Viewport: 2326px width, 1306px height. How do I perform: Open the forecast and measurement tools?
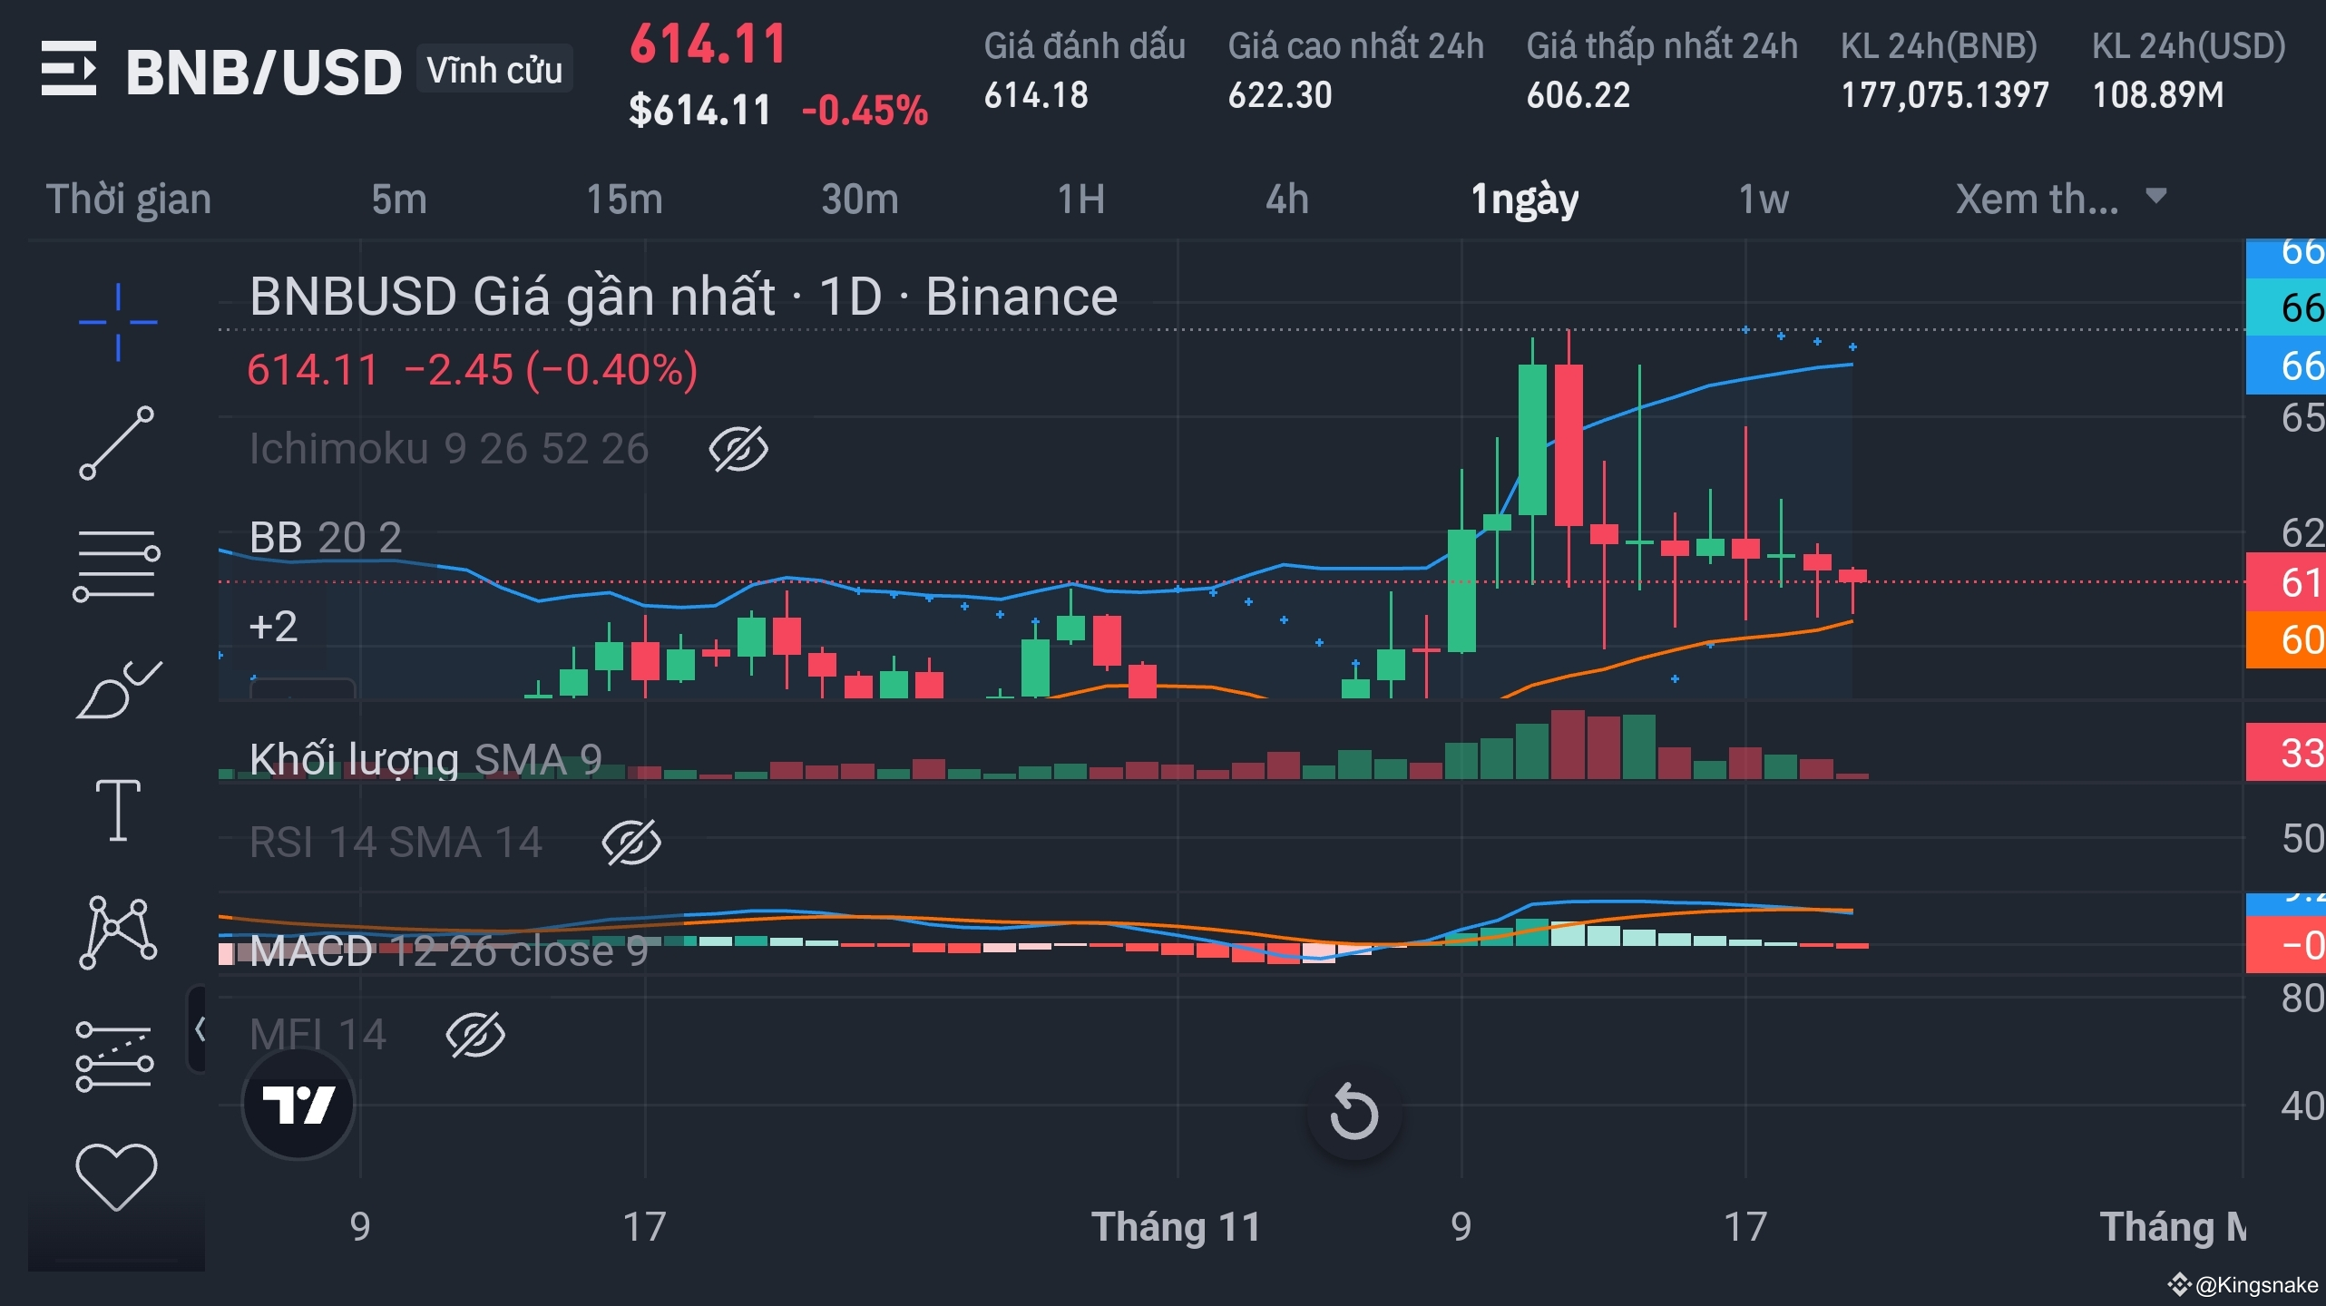[115, 1056]
